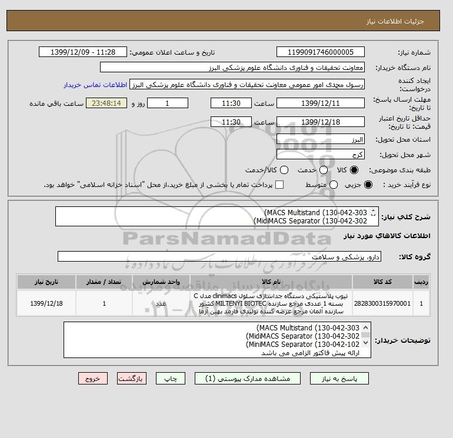The height and width of the screenshot is (438, 453).
Task: Click the remaining days field showing 1
Action: [168, 103]
